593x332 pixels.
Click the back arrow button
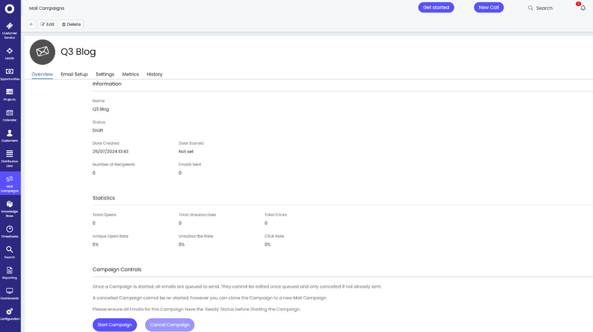(31, 25)
